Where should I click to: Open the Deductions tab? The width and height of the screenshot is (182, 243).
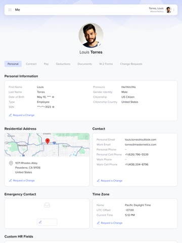(63, 64)
